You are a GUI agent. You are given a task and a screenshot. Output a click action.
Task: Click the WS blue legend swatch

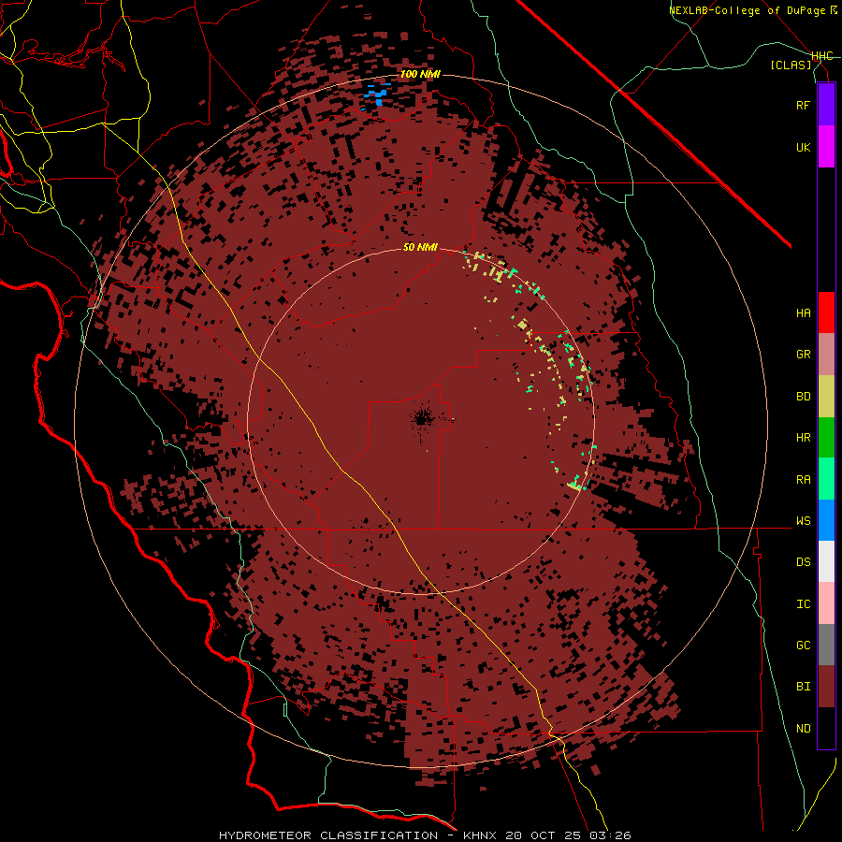click(x=826, y=520)
